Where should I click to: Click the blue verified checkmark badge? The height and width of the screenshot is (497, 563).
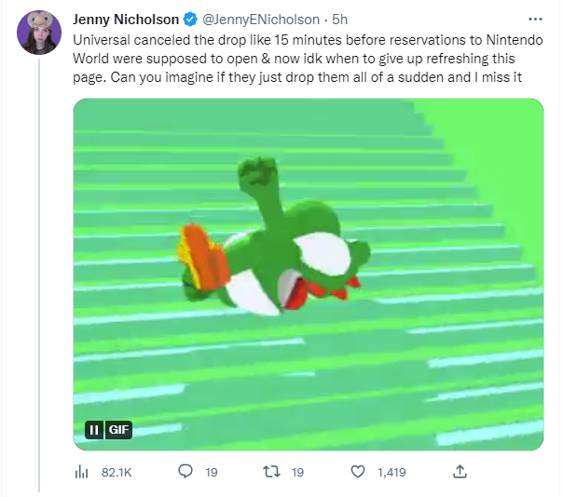[190, 20]
